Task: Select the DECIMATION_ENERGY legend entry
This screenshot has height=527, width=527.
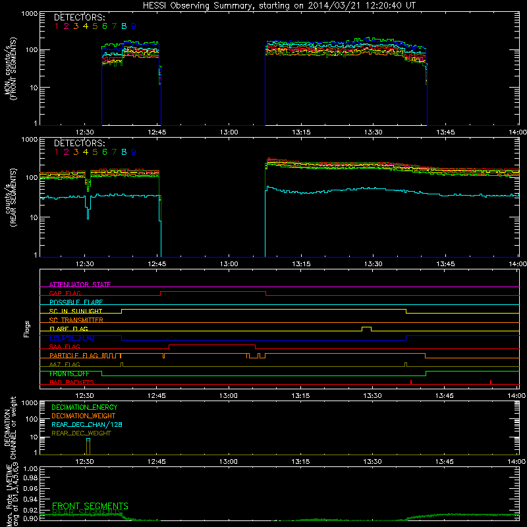Action: pyautogui.click(x=84, y=407)
